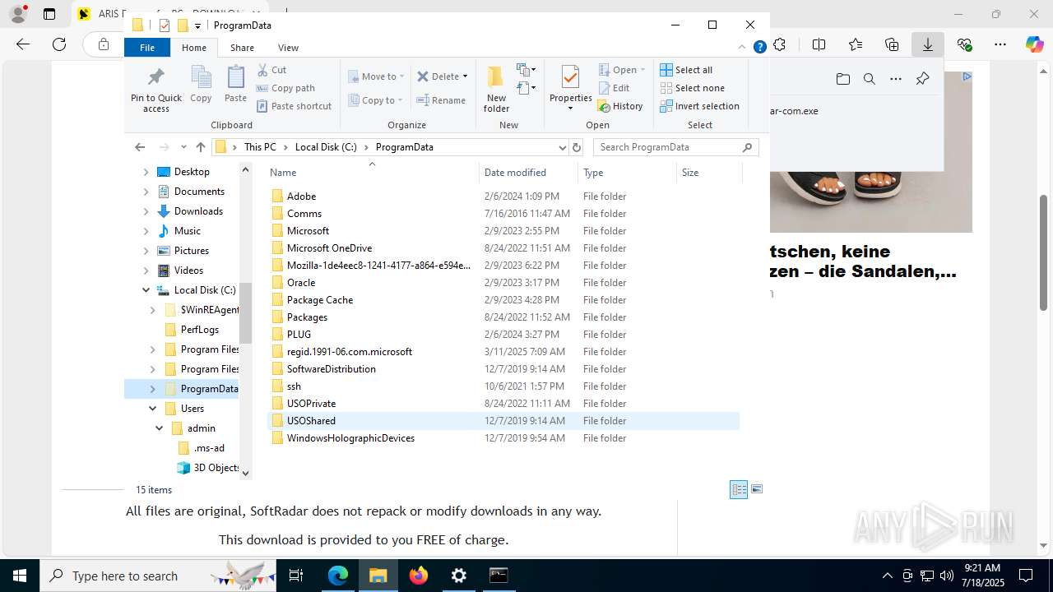
Task: Search downloads in browser flyout
Action: pyautogui.click(x=869, y=79)
